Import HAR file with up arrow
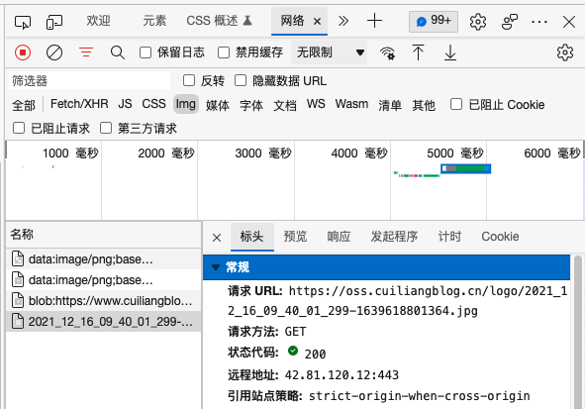Image resolution: width=585 pixels, height=409 pixels. pos(419,52)
